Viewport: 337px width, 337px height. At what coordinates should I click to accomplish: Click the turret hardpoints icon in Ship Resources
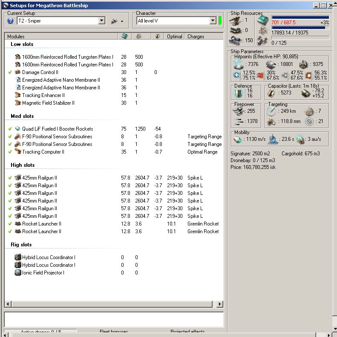pos(235,20)
